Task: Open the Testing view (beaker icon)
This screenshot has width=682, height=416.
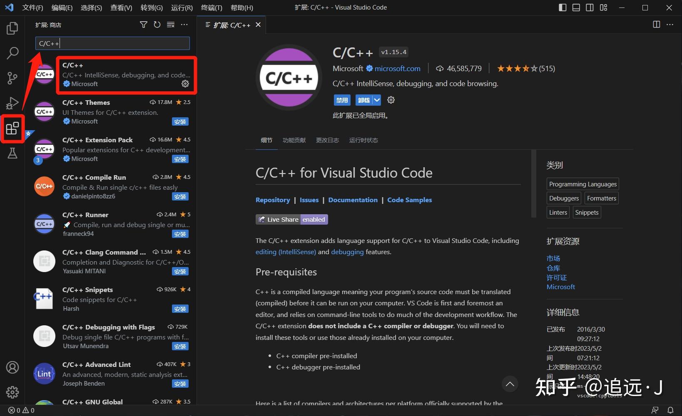Action: tap(12, 153)
